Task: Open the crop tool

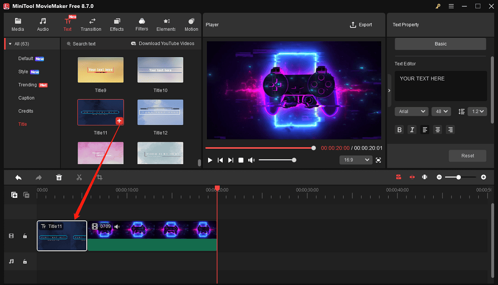Action: 99,177
